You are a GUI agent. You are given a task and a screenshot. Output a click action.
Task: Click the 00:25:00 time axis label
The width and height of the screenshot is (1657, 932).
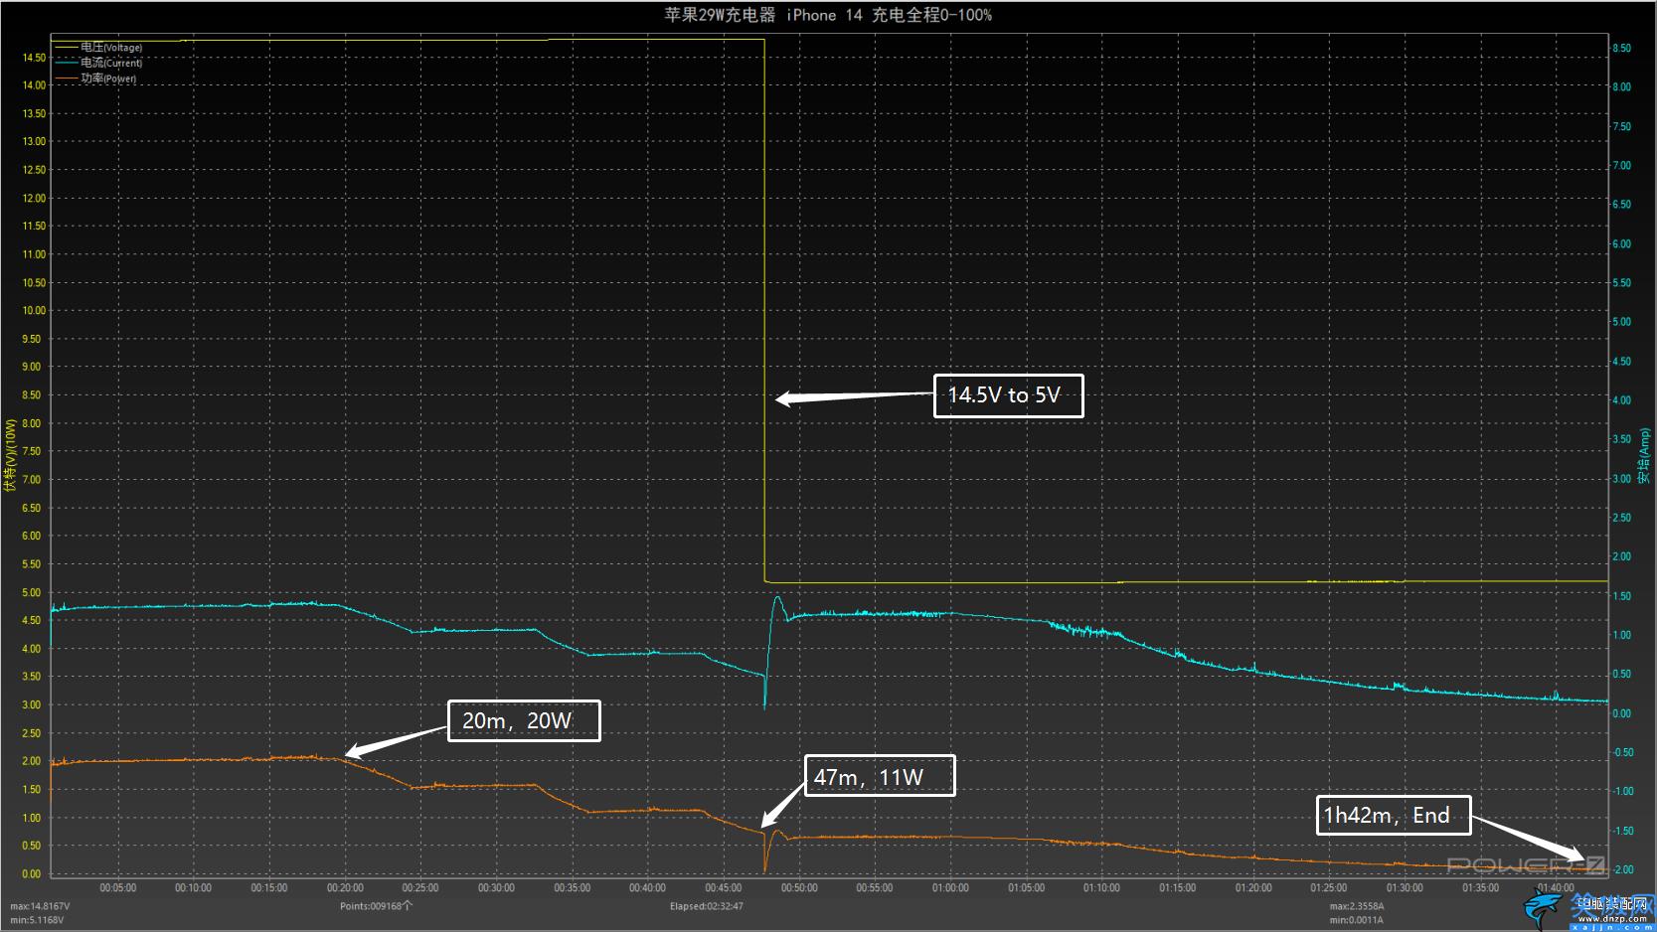[420, 888]
